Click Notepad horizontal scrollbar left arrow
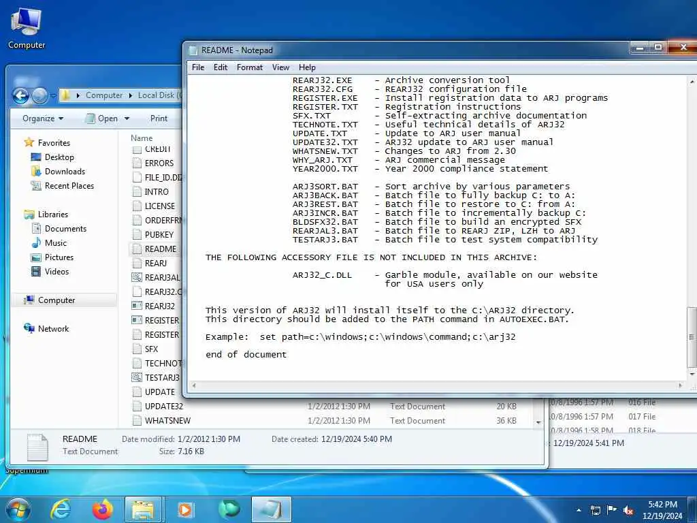Image resolution: width=697 pixels, height=523 pixels. 194,385
